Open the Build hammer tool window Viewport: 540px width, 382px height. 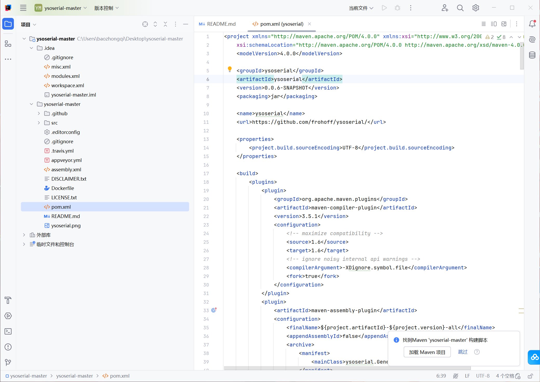tap(8, 300)
